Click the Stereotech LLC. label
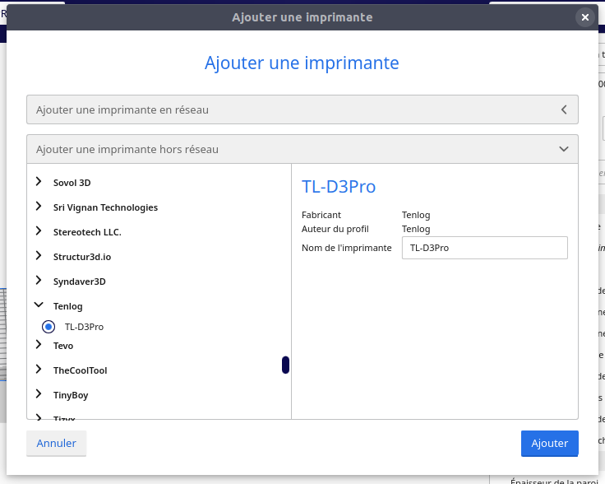This screenshot has width=605, height=484. (87, 232)
